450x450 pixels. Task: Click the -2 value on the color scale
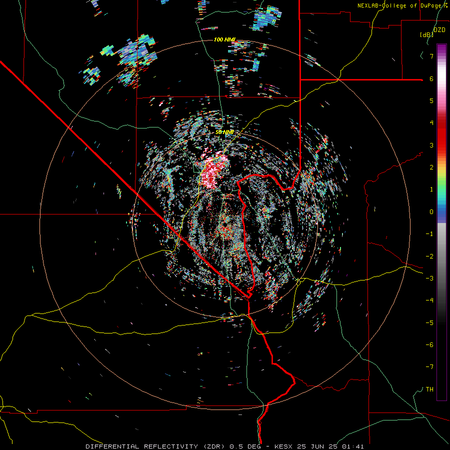tap(429, 256)
